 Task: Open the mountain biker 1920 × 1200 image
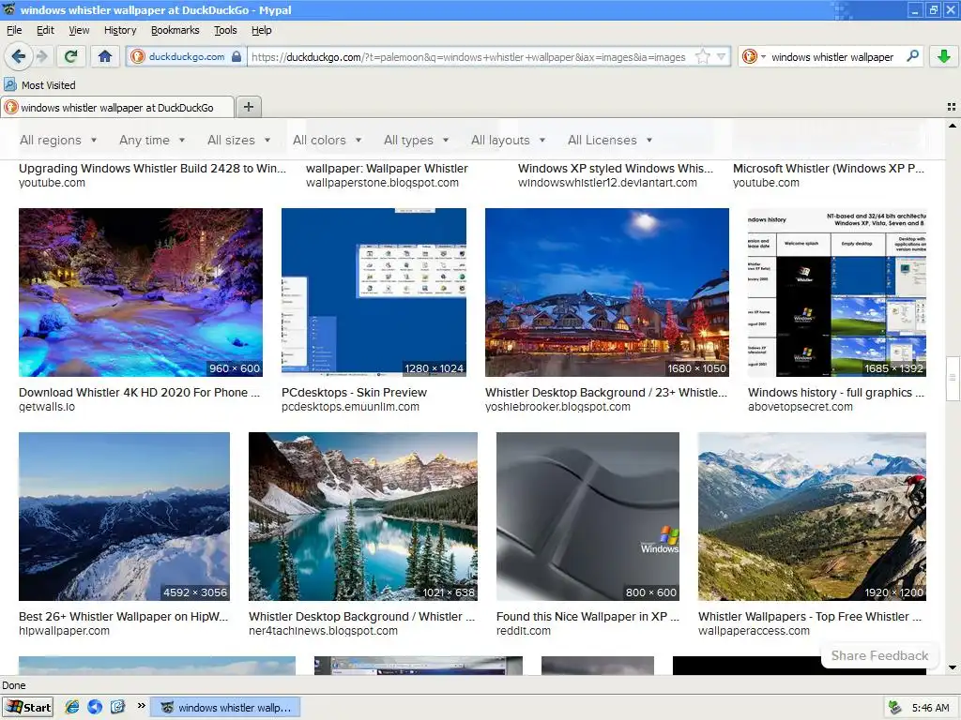pyautogui.click(x=812, y=517)
